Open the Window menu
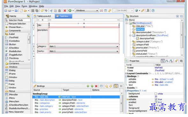The width and height of the screenshot is (188, 117). pos(33,6)
